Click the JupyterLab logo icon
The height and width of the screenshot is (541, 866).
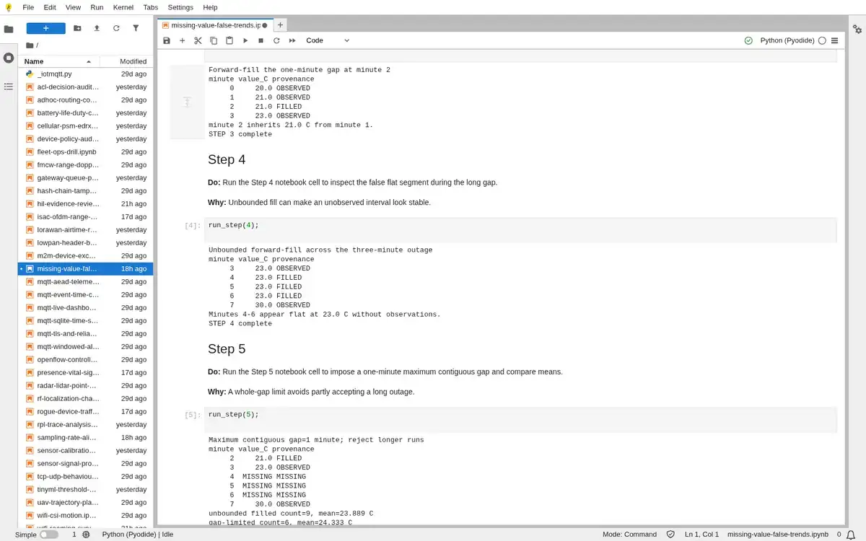(x=8, y=7)
